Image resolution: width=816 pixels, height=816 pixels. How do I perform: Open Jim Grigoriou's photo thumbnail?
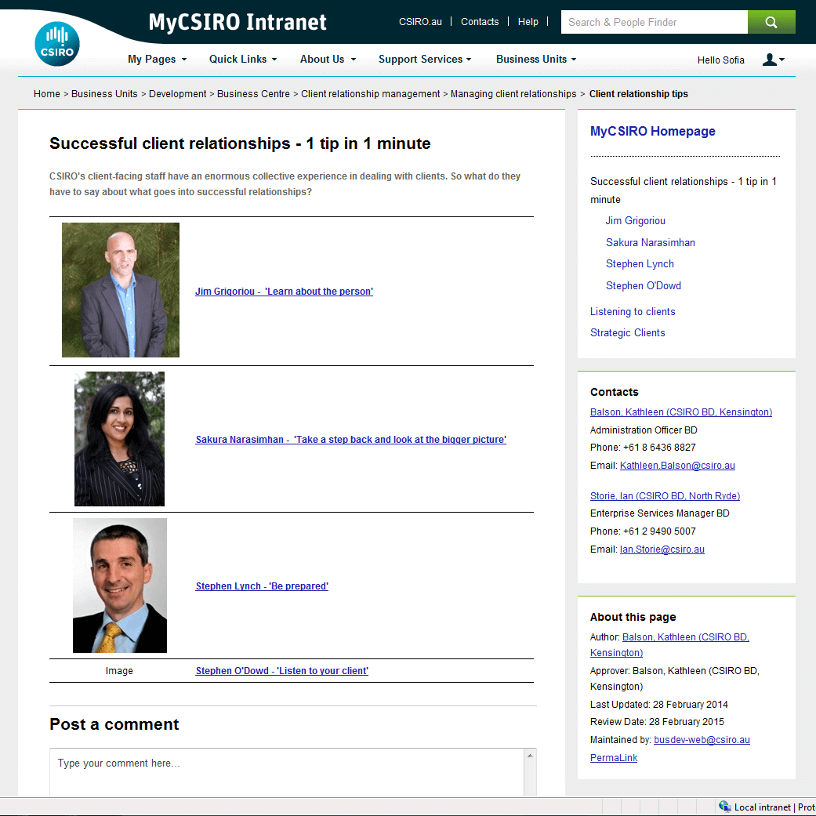pos(121,290)
